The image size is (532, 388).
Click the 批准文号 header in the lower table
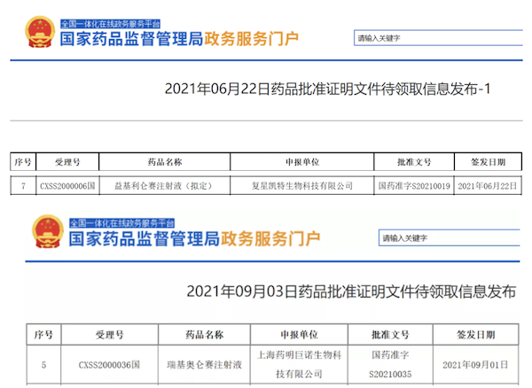click(390, 335)
